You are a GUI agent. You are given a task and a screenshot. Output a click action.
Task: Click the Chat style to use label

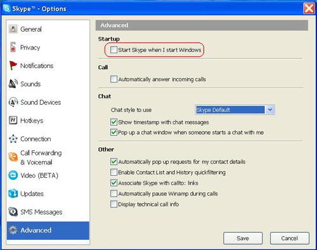coord(131,110)
